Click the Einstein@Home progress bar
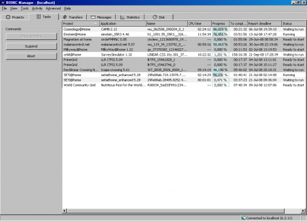This screenshot has width=307, height=222. [x=220, y=34]
